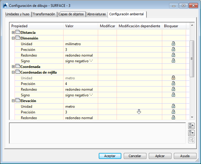Minimize the Configuración de dibujo window
Image resolution: width=201 pixels, height=164 pixels.
[x=174, y=6]
